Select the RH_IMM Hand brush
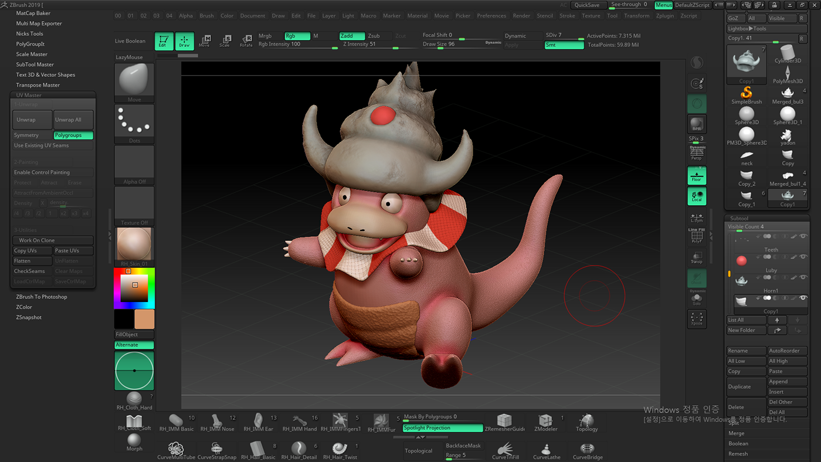This screenshot has height=462, width=821. click(x=300, y=423)
